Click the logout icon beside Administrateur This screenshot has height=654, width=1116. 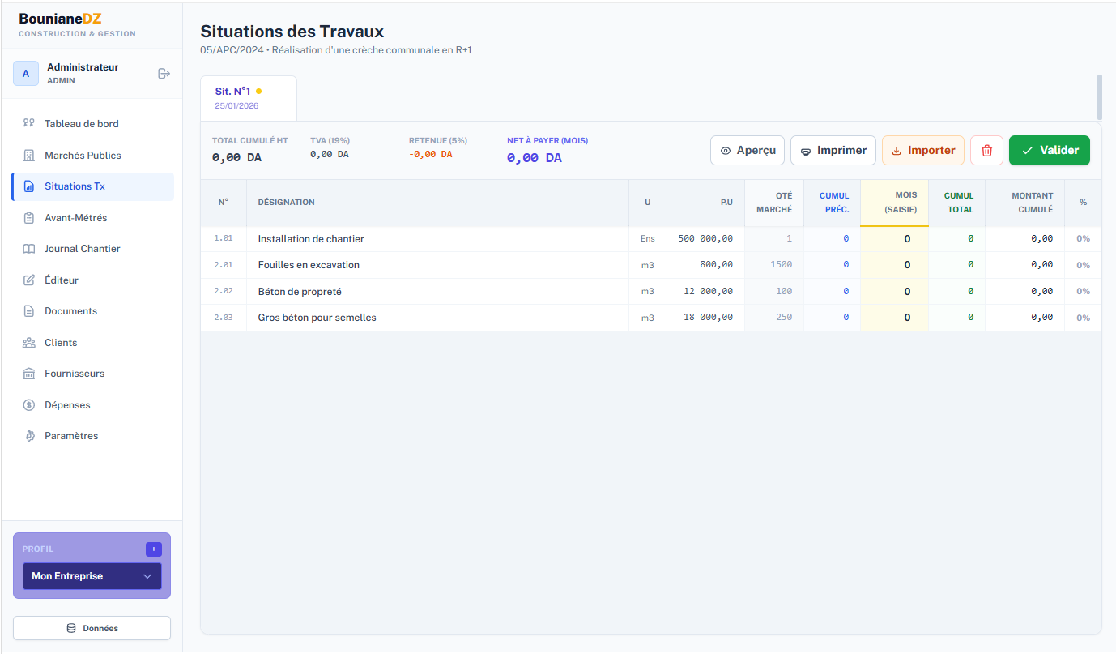click(164, 74)
